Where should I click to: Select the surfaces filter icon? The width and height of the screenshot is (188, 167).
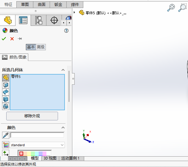coord(6,92)
